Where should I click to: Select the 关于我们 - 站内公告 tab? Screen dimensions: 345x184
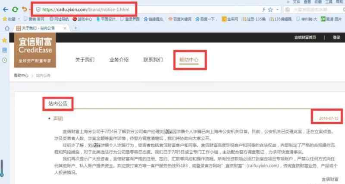click(x=41, y=28)
